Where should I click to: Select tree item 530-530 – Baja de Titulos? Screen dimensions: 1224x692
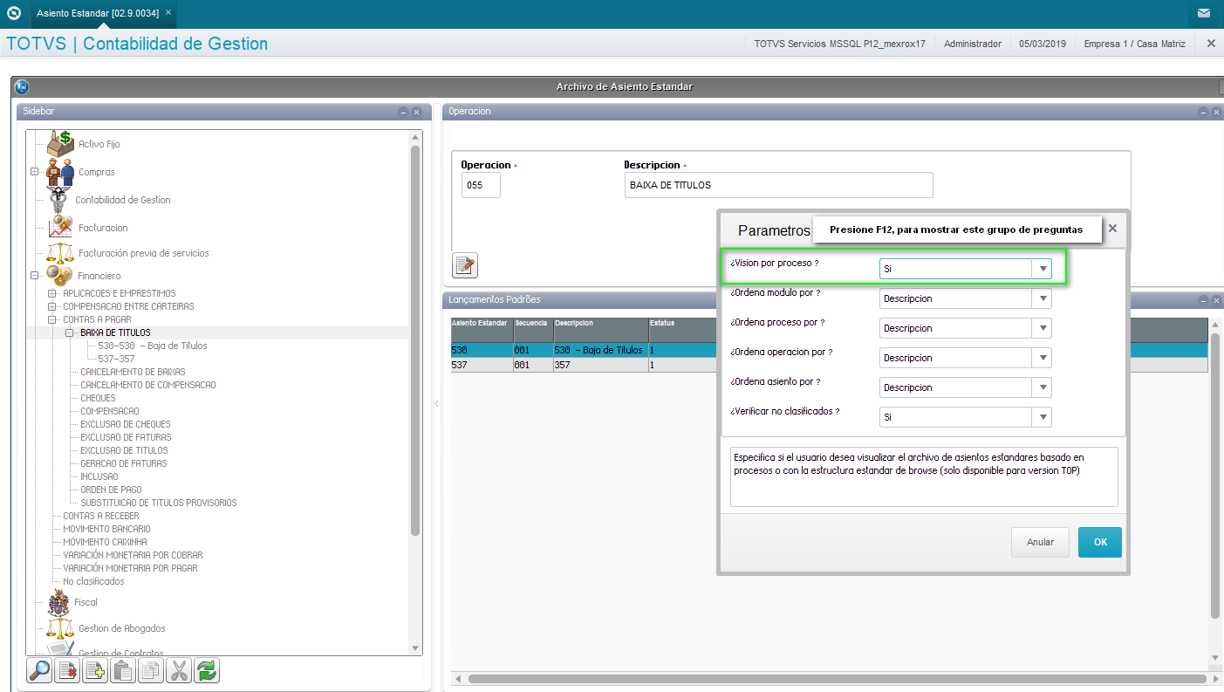153,346
